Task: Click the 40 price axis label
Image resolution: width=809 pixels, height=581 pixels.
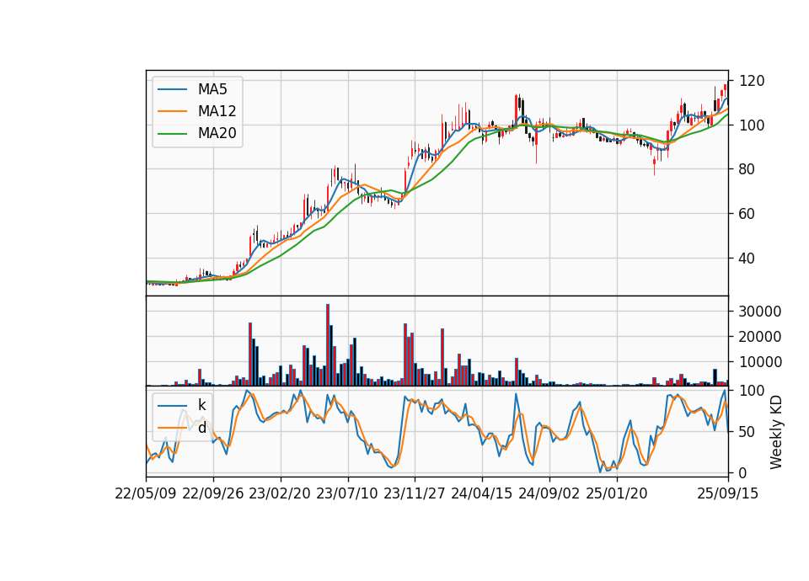Action: coord(747,259)
